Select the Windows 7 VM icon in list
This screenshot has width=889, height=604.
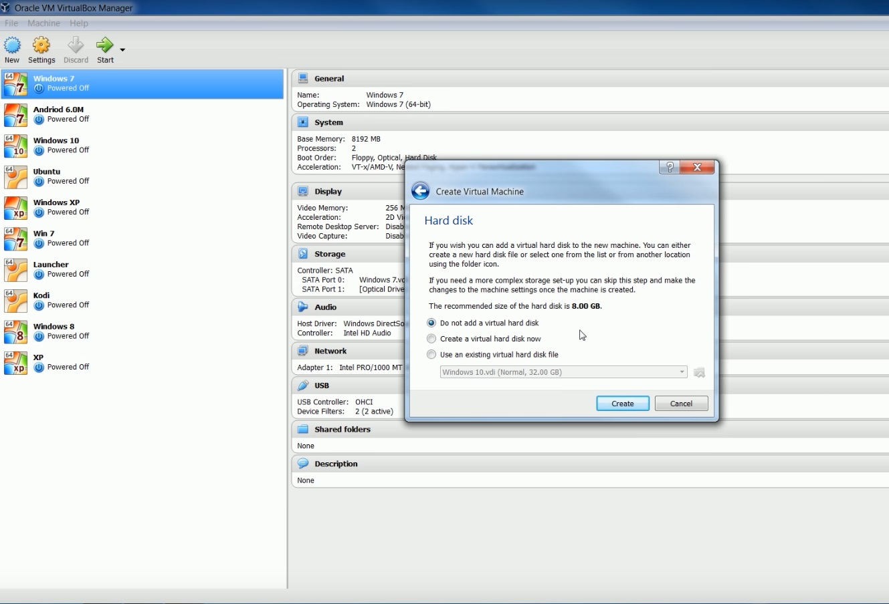[16, 84]
